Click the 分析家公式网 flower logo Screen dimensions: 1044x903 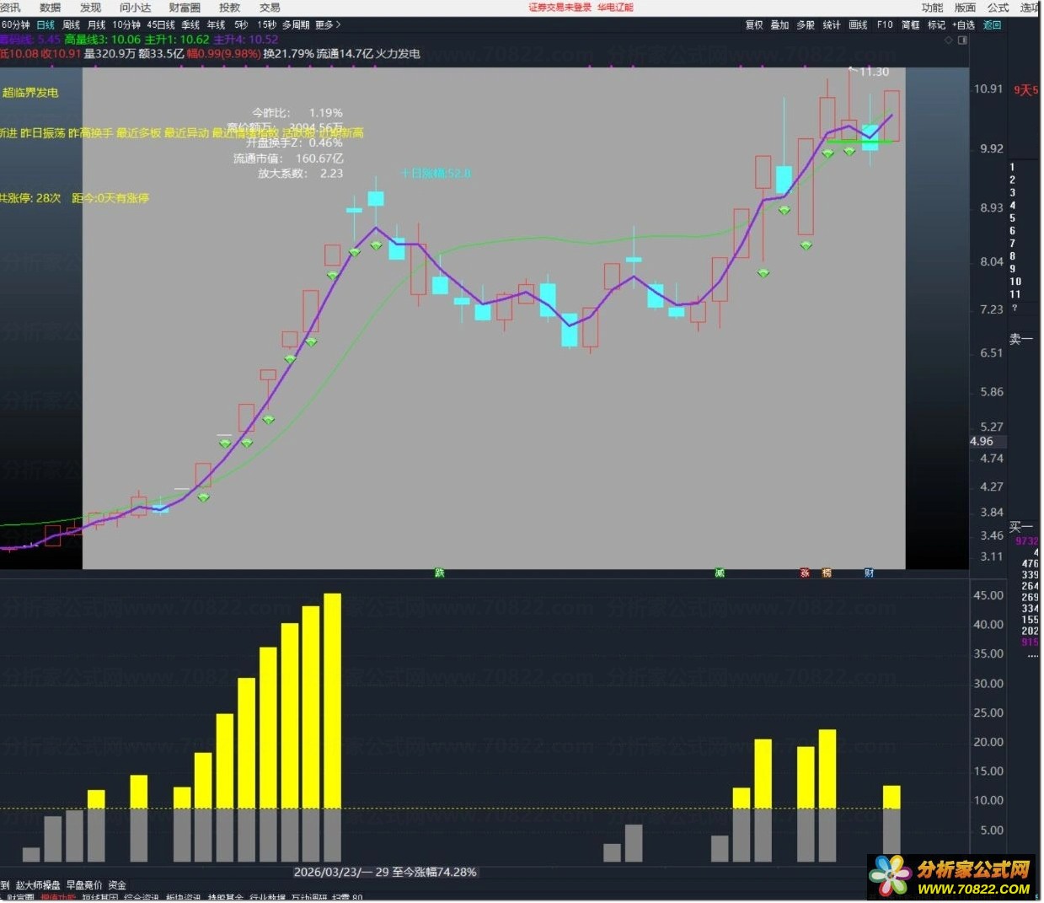coord(890,877)
